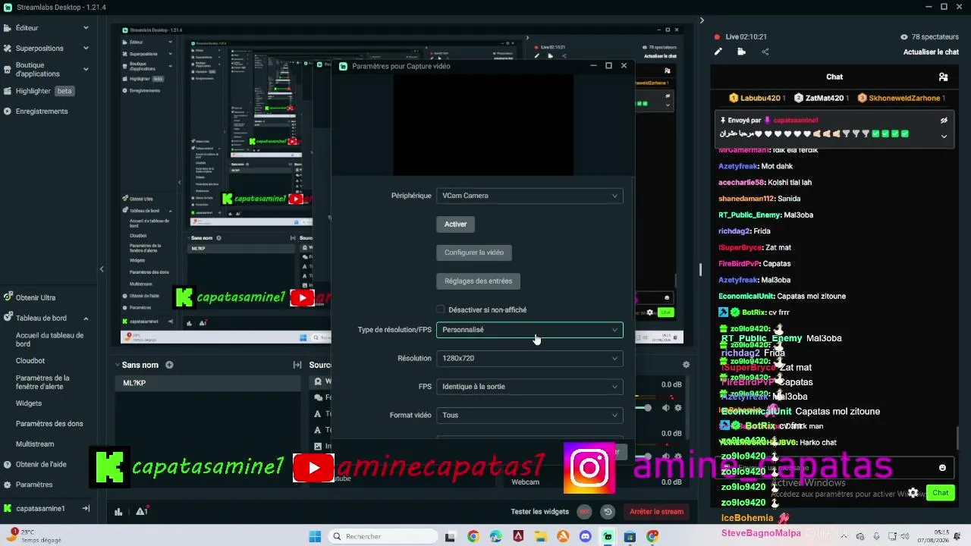Open Streamlabs icon on taskbar
The width and height of the screenshot is (971, 546).
pos(608,536)
